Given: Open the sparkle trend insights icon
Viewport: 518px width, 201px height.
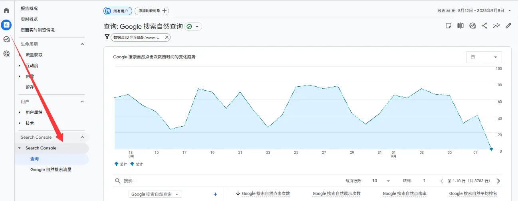Looking at the screenshot, I should coord(496,26).
